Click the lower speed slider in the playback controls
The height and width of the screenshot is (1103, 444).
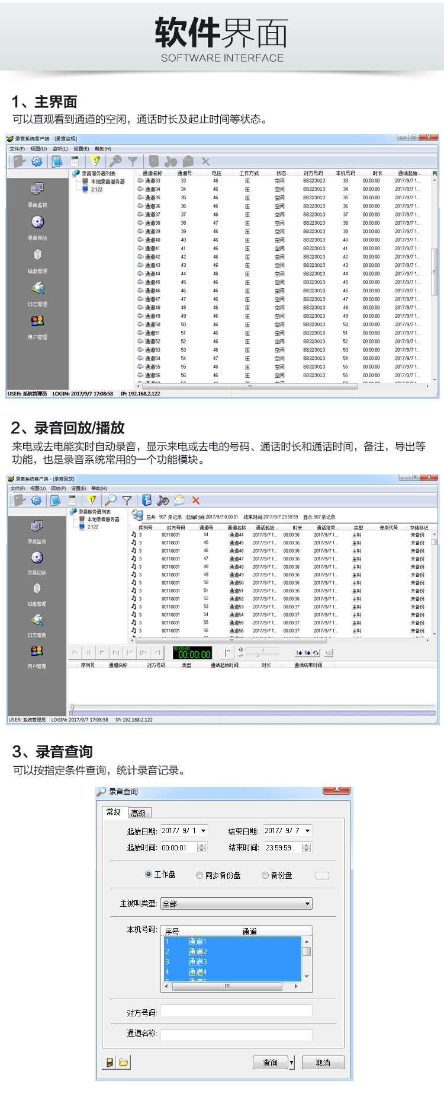click(x=263, y=656)
